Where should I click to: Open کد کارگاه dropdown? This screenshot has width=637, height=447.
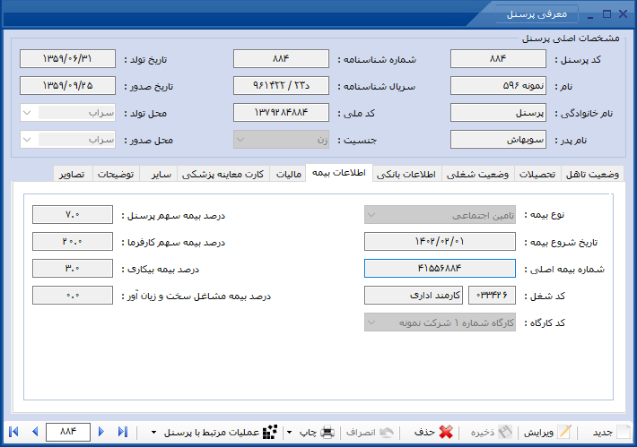(x=440, y=322)
